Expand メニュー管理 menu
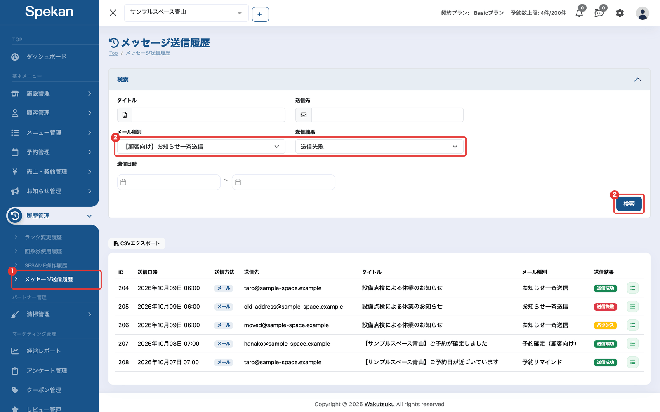660x412 pixels. pos(49,133)
